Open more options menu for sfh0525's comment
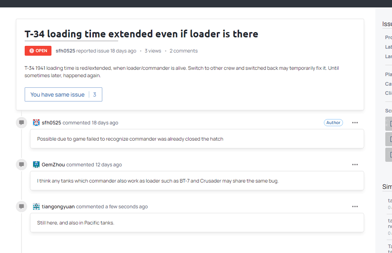The image size is (392, 253). [x=355, y=123]
